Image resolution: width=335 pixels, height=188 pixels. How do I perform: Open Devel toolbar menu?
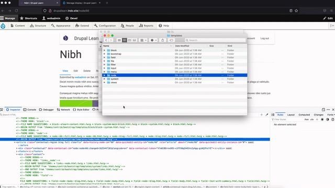pyautogui.click(x=71, y=18)
